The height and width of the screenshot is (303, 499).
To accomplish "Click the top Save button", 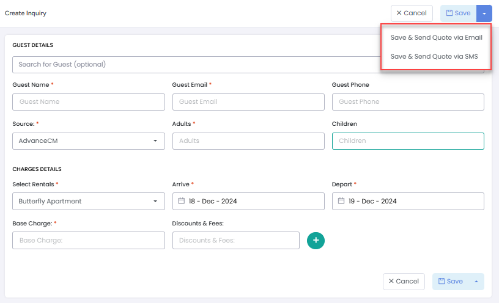I will 458,13.
